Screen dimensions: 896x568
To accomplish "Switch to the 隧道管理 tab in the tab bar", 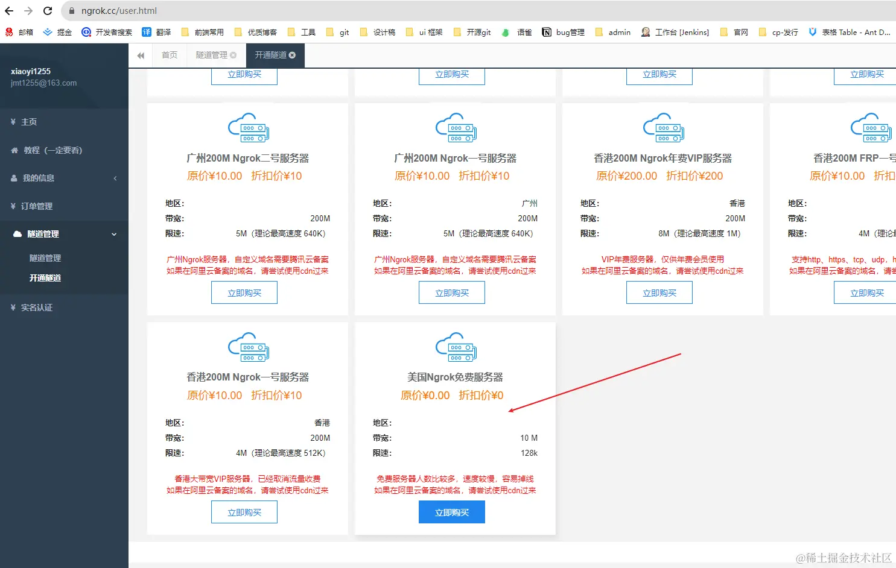I will point(211,55).
